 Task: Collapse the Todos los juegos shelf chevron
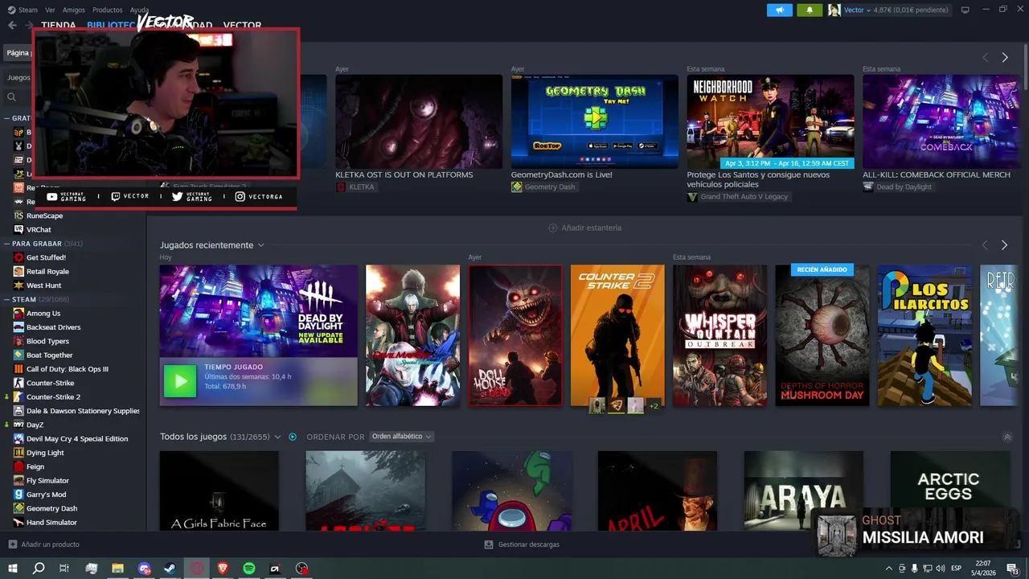click(x=1007, y=437)
